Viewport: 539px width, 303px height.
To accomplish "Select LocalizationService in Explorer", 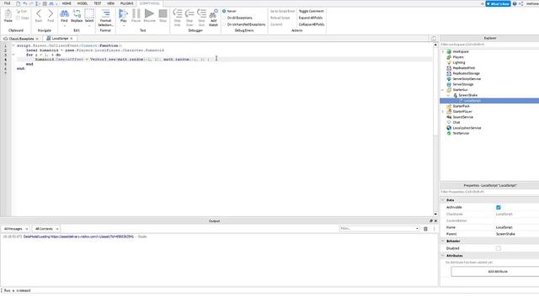I will 467,128.
